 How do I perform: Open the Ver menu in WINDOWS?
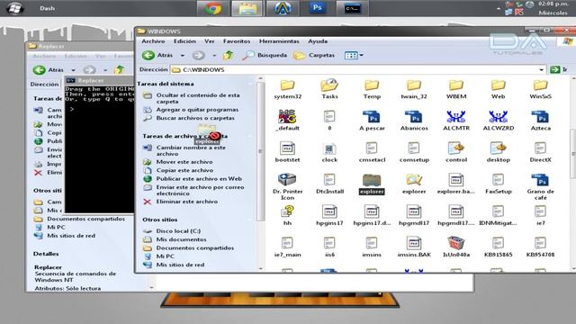pos(210,41)
